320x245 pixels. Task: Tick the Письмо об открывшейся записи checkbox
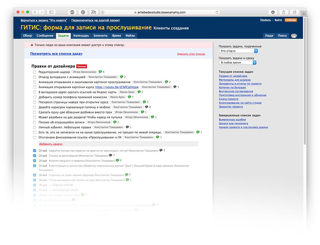pos(35,122)
